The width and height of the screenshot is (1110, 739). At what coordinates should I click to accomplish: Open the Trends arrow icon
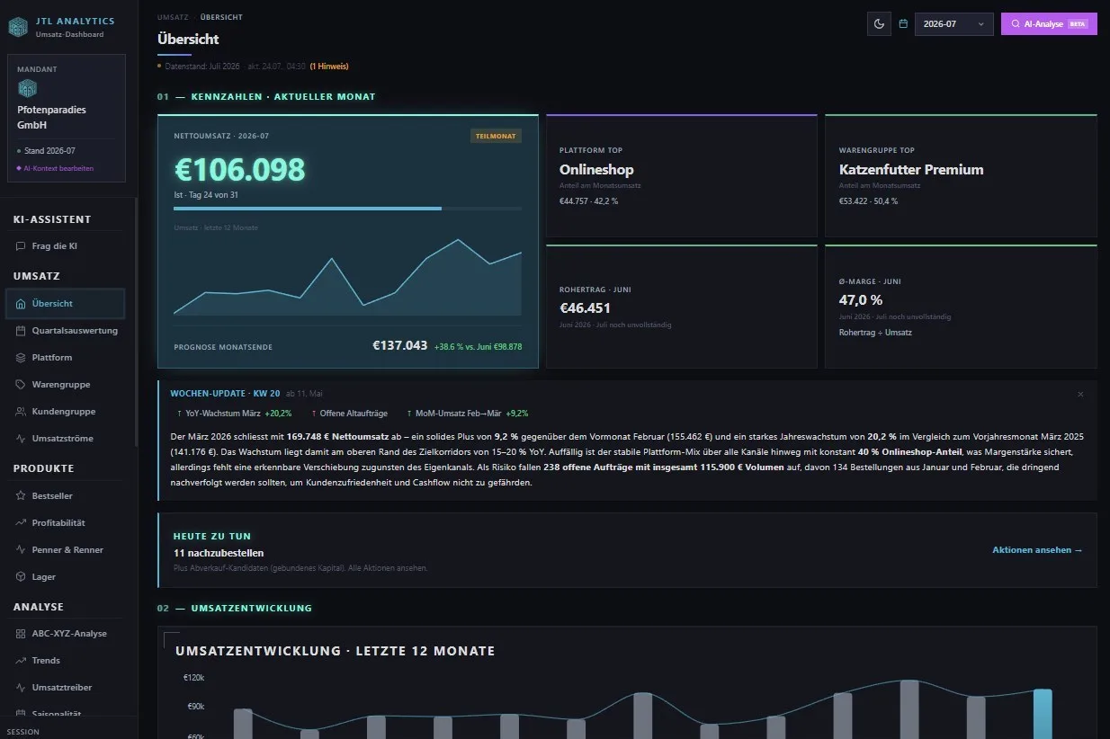tap(21, 661)
